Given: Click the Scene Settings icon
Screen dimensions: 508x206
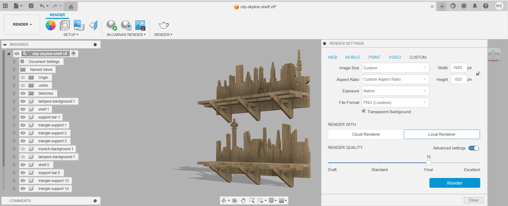Looking at the screenshot, I should 65,25.
